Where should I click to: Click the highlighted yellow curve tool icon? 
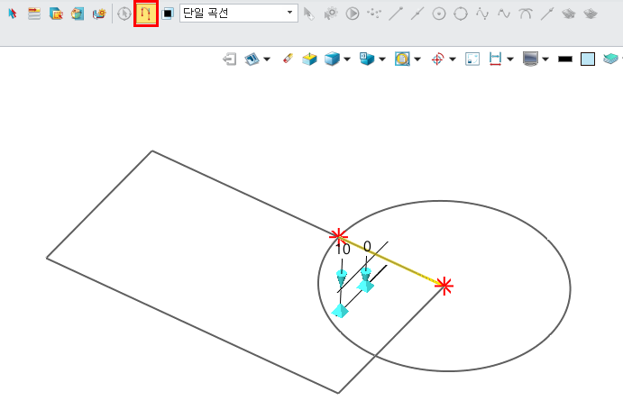pyautogui.click(x=145, y=14)
